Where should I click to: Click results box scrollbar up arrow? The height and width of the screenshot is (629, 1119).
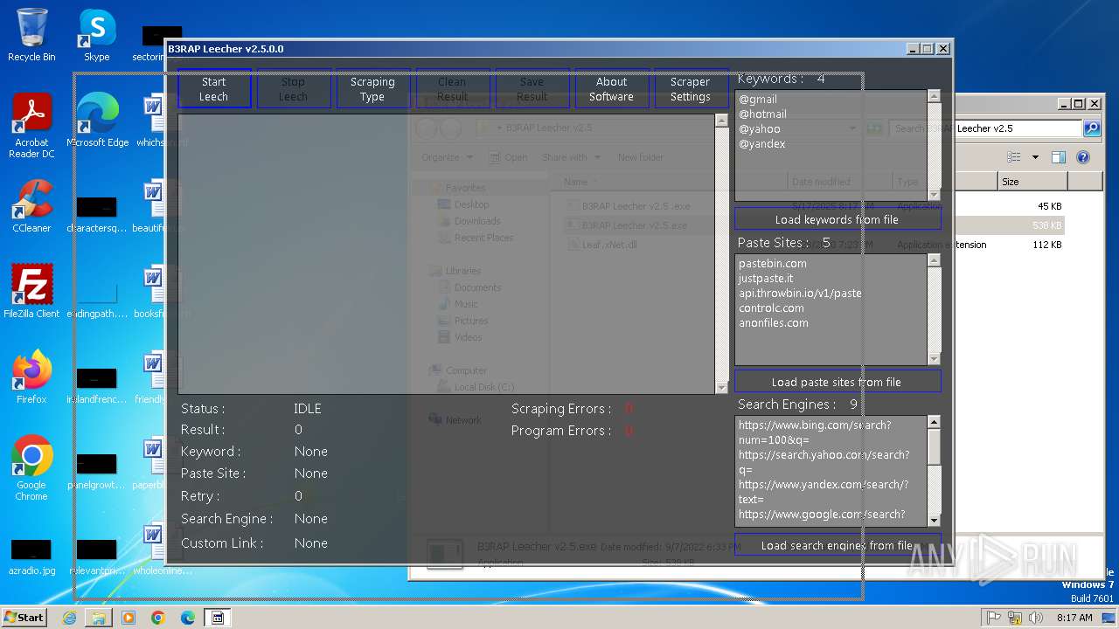point(721,121)
